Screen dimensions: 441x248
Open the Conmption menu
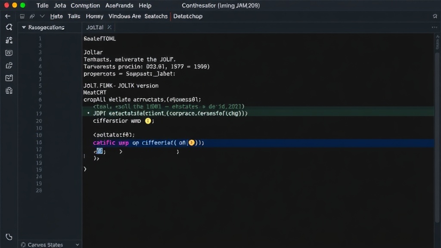85,5
